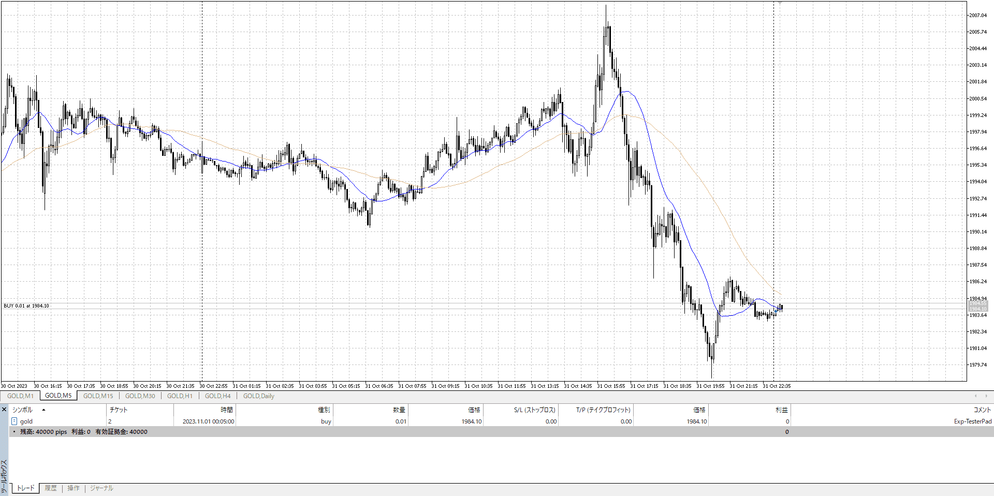
Task: Click the S/L (ストップロス) column header
Action: pos(534,410)
